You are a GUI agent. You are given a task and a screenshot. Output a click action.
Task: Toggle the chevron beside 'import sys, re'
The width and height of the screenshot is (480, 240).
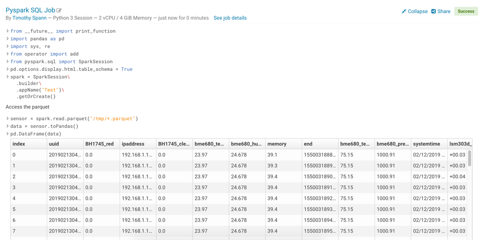pyautogui.click(x=8, y=46)
